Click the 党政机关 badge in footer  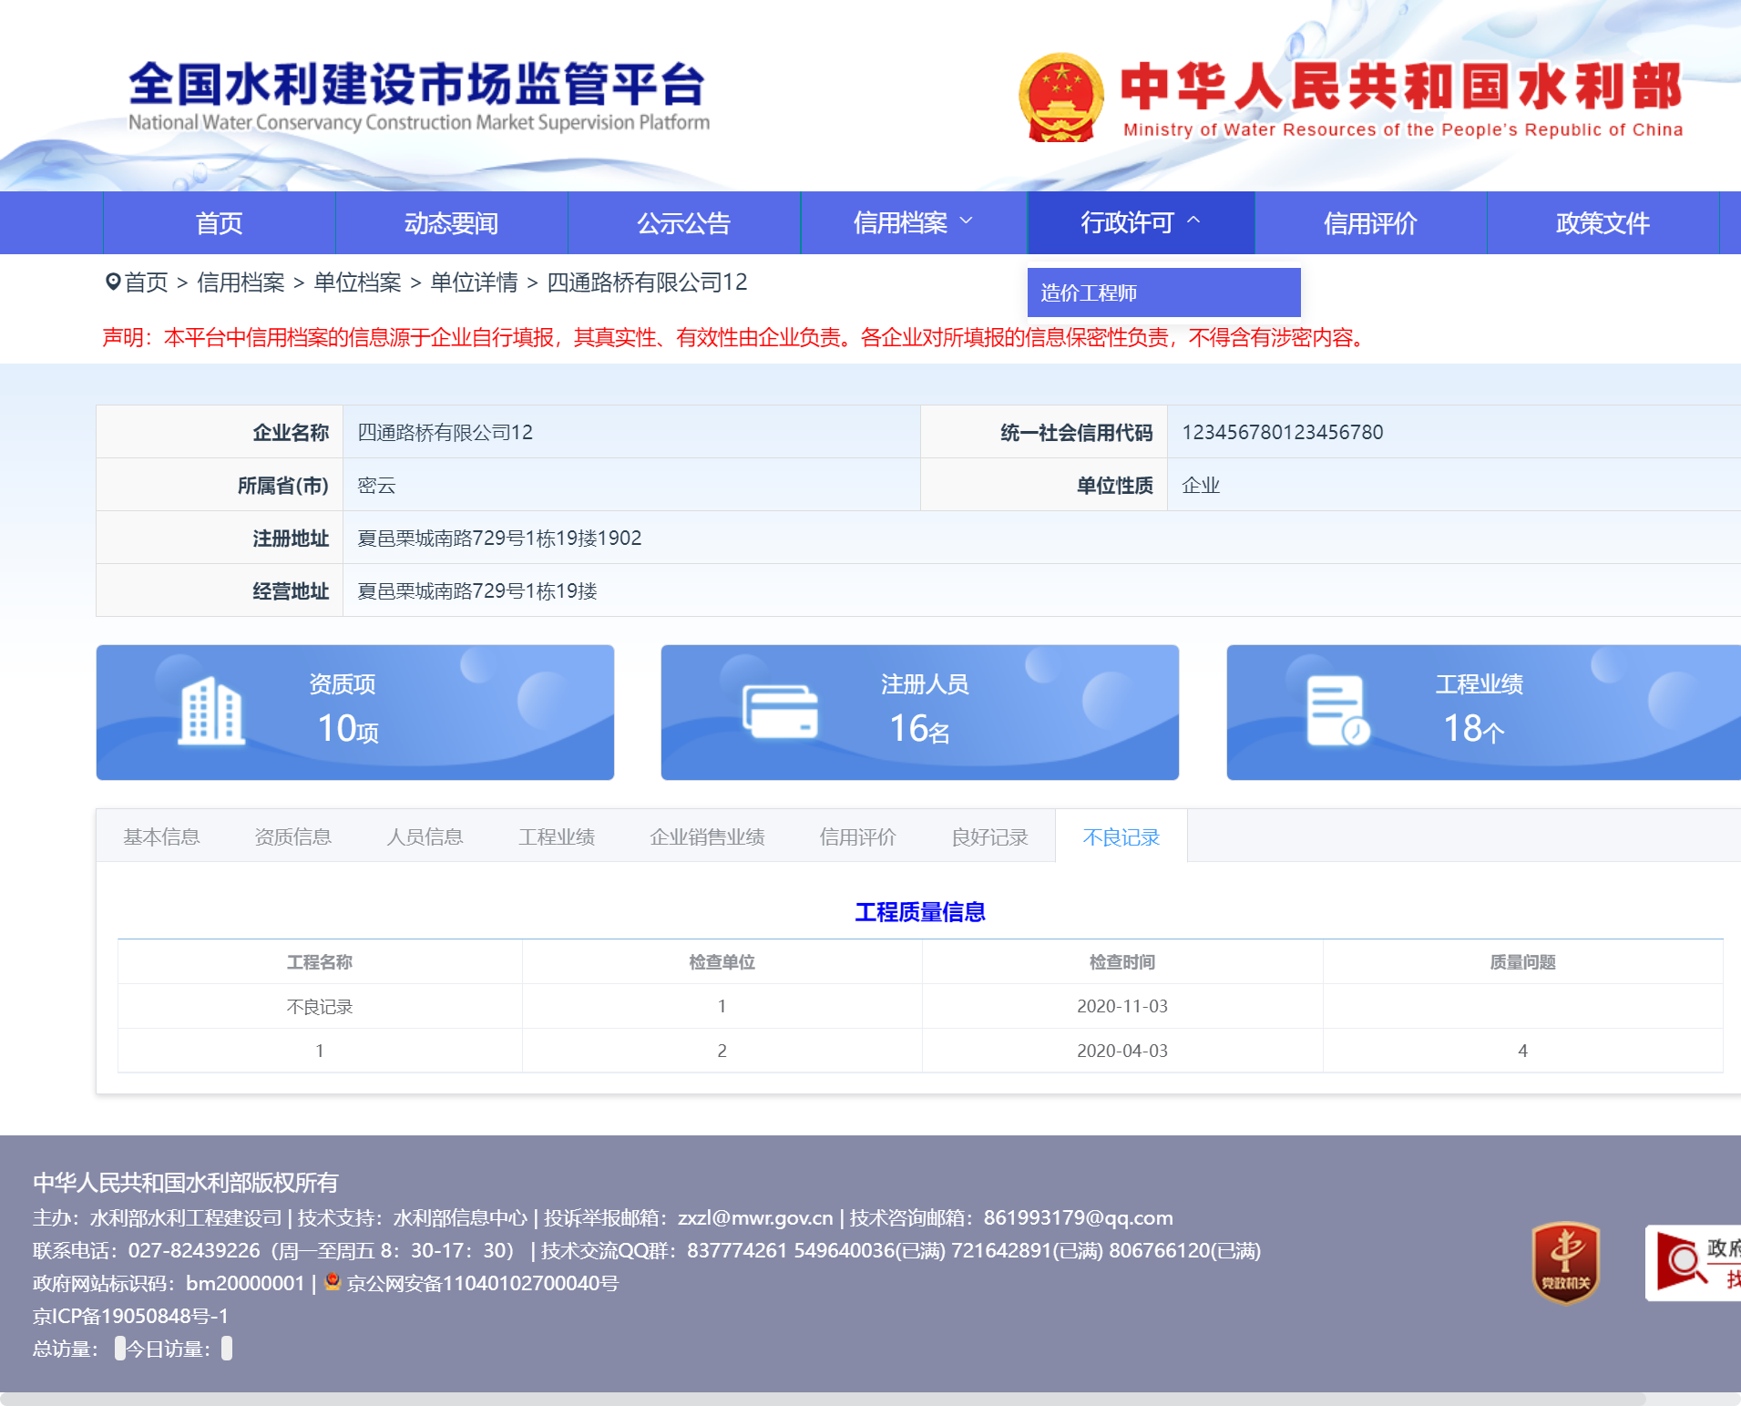pyautogui.click(x=1564, y=1262)
